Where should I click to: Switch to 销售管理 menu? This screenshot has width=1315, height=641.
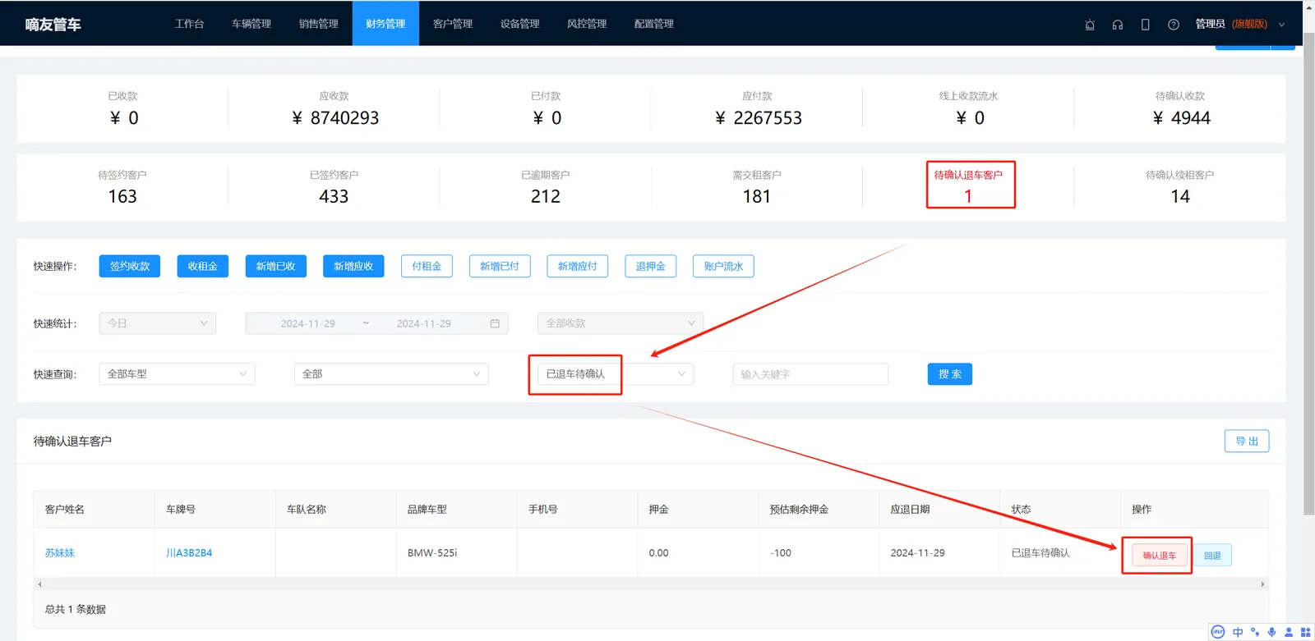tap(319, 24)
